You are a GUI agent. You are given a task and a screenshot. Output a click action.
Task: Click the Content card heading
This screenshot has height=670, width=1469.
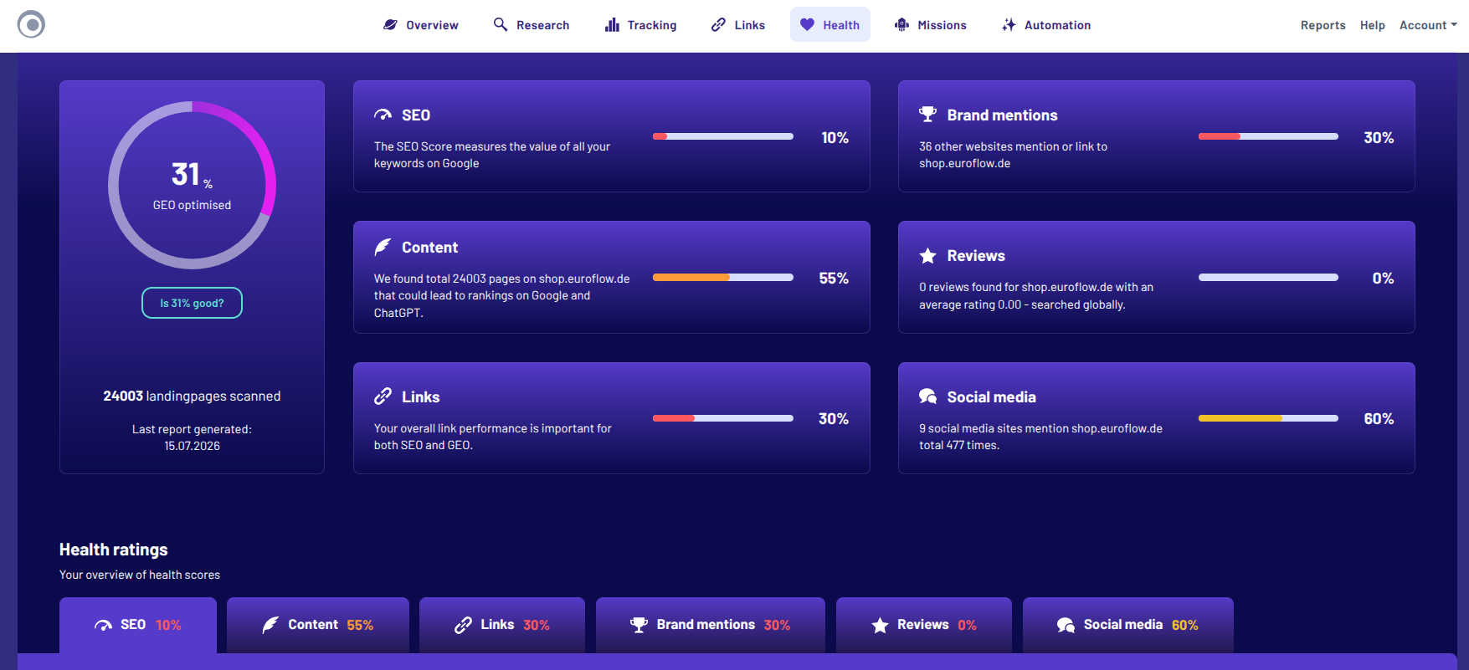(429, 248)
